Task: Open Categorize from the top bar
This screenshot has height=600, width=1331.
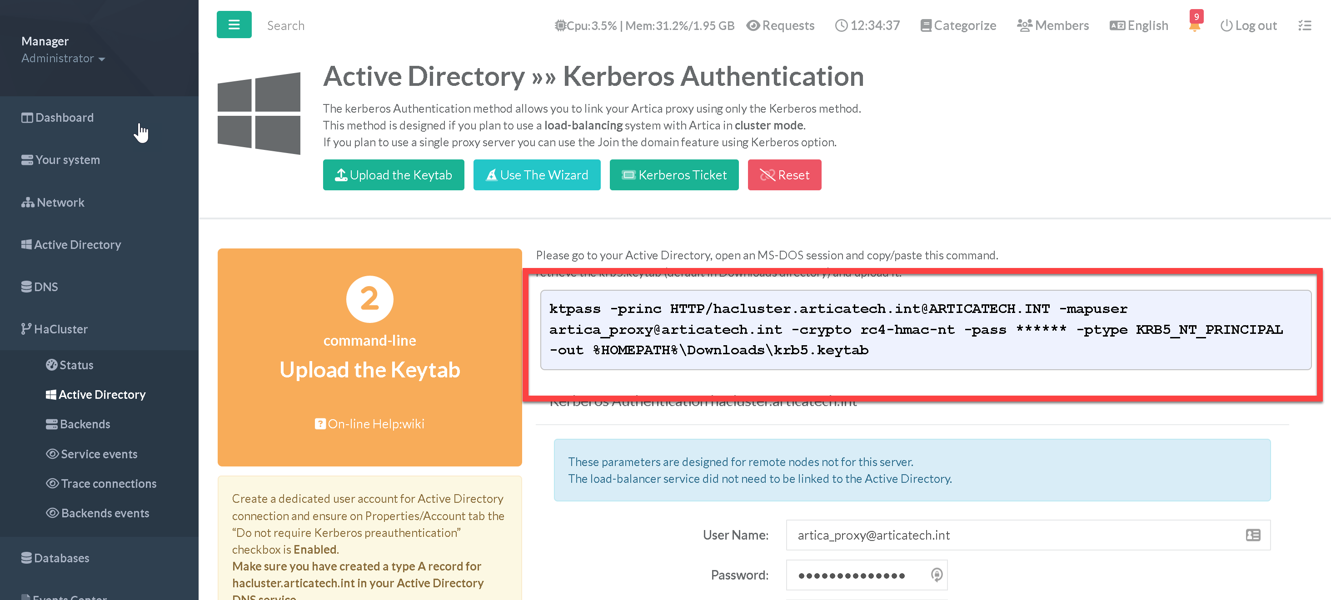Action: (x=958, y=25)
